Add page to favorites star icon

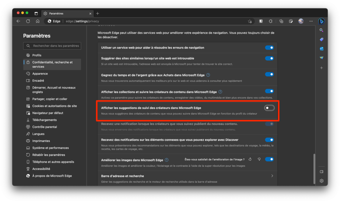tap(250, 21)
